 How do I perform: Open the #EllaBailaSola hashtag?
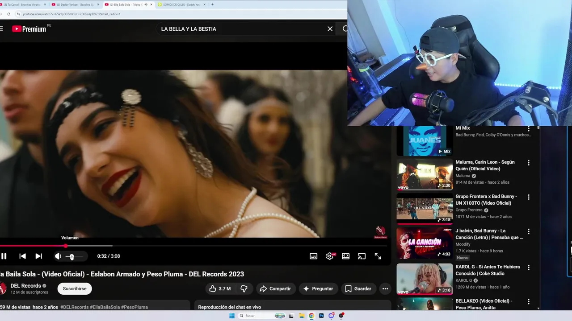point(105,307)
